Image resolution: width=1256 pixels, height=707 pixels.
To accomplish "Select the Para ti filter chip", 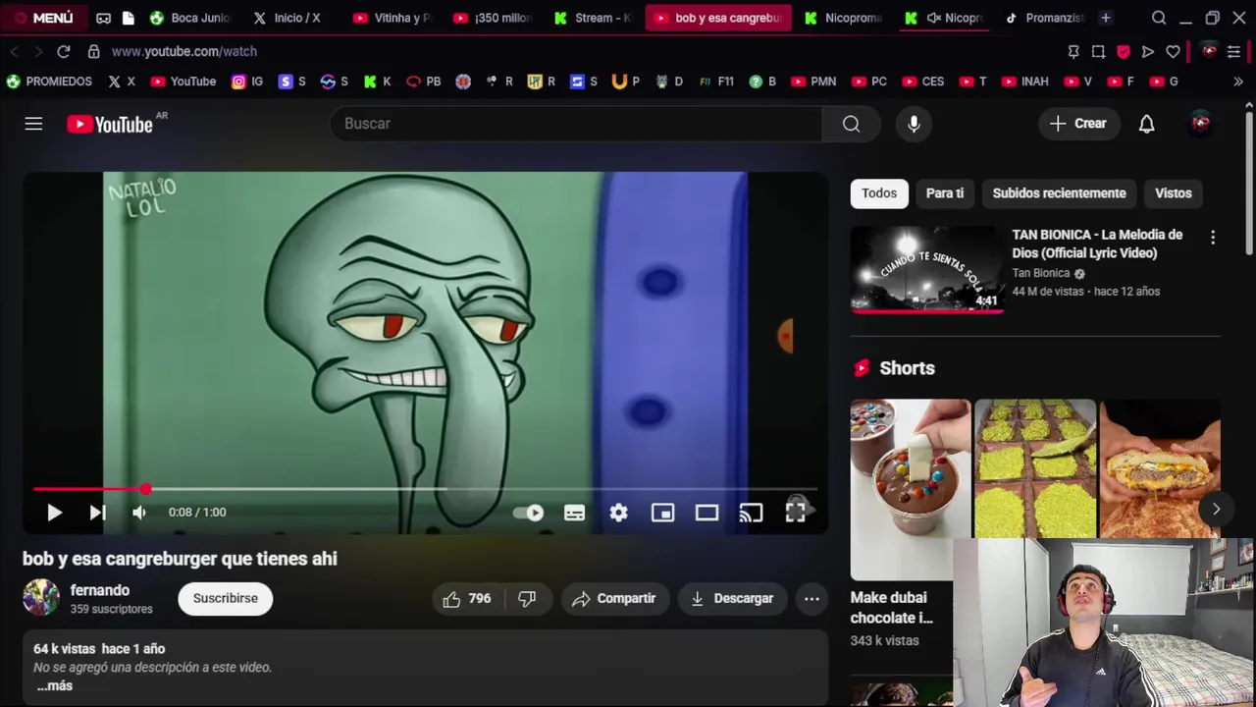I will coord(945,193).
